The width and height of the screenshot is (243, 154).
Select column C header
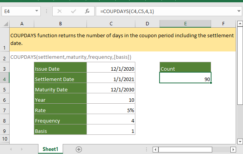tap(111, 24)
